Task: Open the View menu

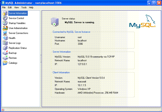Action: pos(17,7)
